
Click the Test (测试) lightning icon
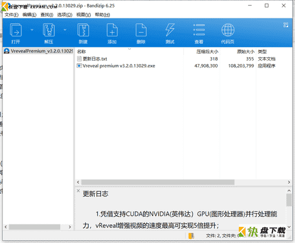[170, 30]
